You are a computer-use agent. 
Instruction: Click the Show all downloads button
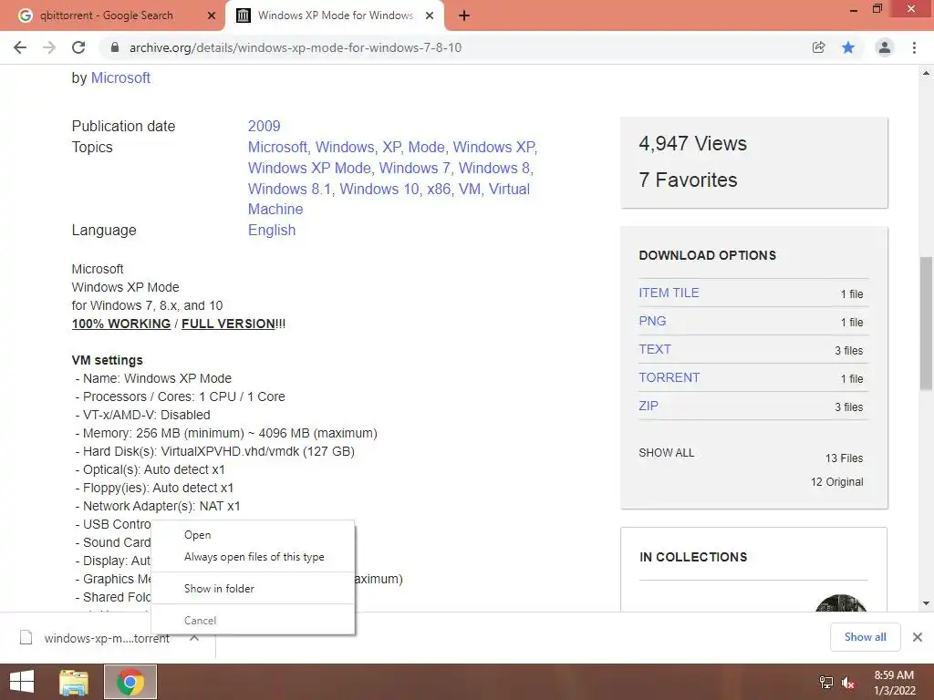click(865, 637)
